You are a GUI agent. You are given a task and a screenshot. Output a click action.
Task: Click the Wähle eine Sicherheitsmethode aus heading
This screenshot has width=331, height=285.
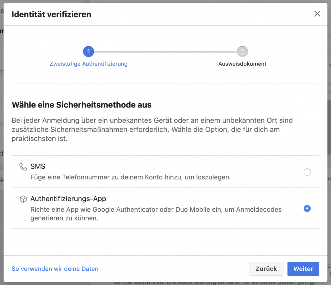[x=81, y=105]
